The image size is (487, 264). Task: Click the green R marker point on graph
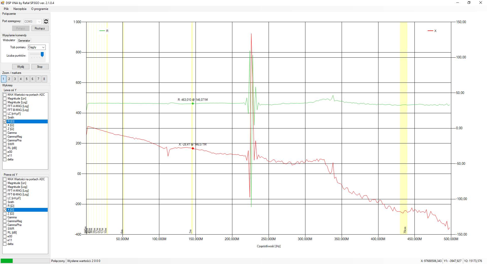pos(193,104)
